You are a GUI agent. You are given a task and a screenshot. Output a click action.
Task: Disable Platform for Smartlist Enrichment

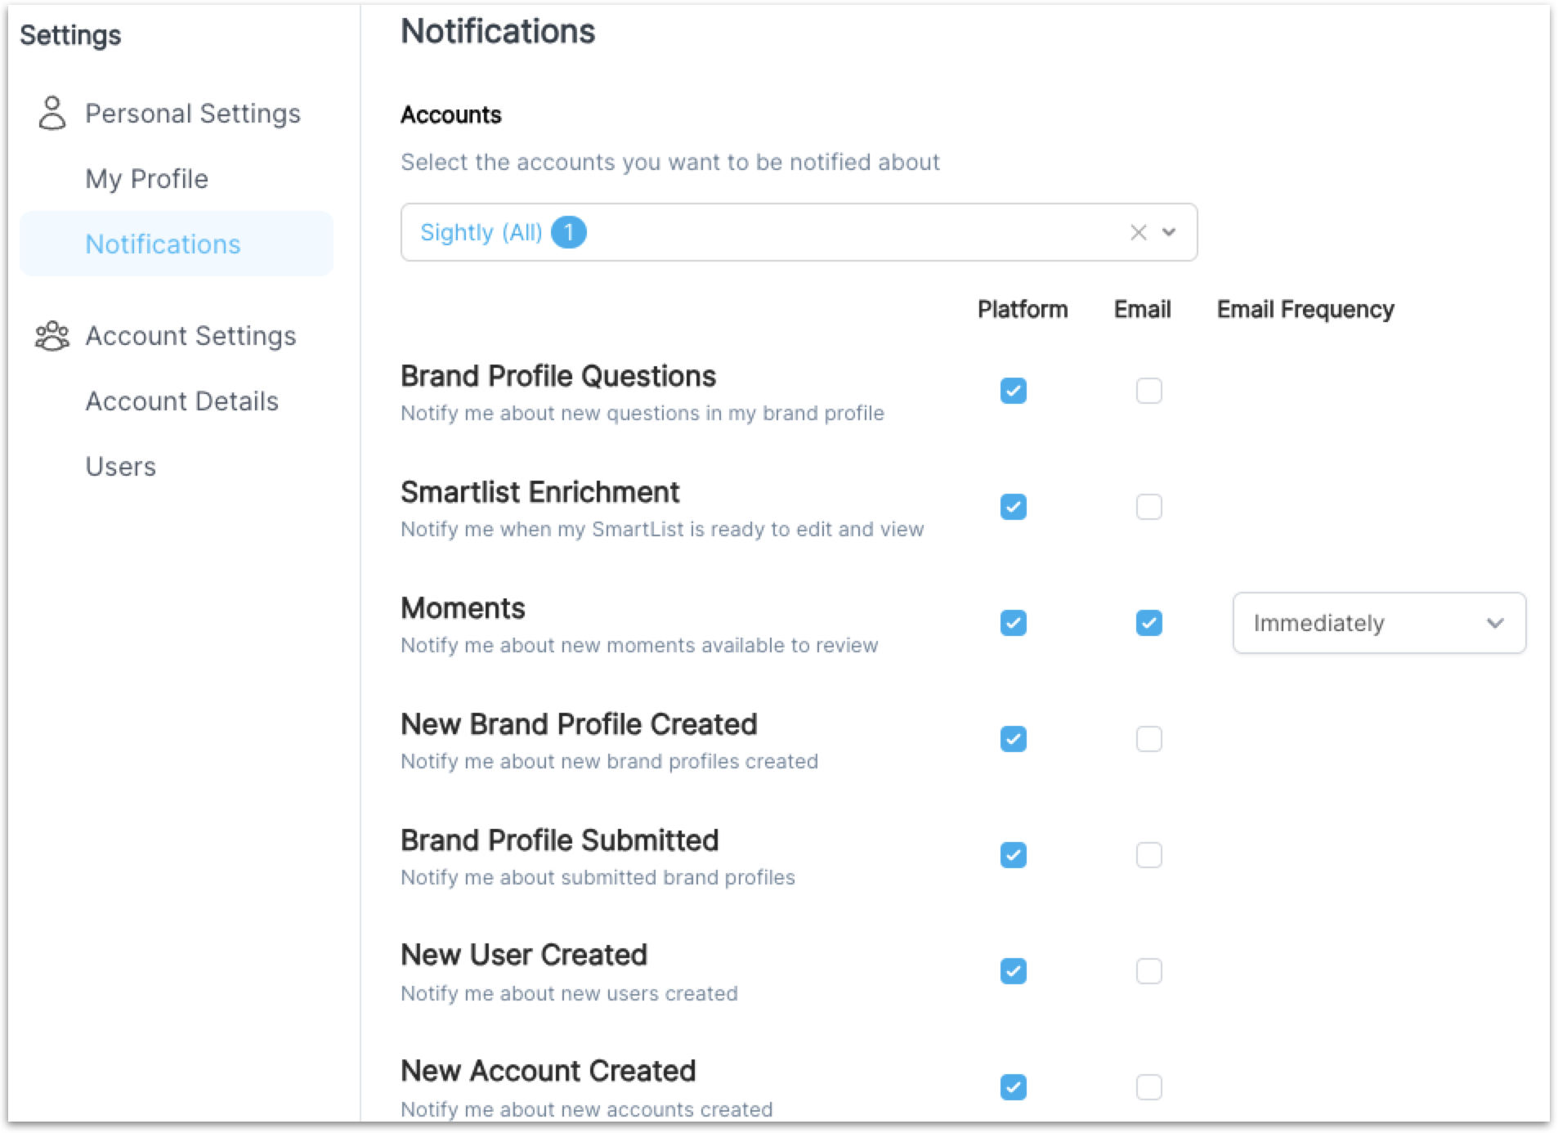tap(1013, 507)
